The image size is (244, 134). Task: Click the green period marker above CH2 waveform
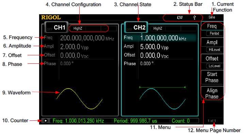click(162, 87)
